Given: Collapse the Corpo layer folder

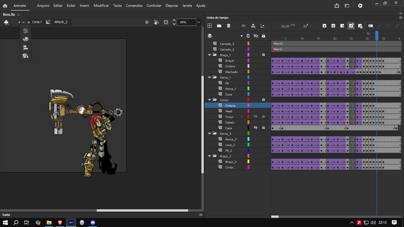Looking at the screenshot, I should tap(209, 100).
